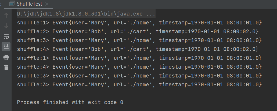Click the first shuffle:3 Mary home line
Viewport: 277px width, 111px height.
[x=139, y=40]
